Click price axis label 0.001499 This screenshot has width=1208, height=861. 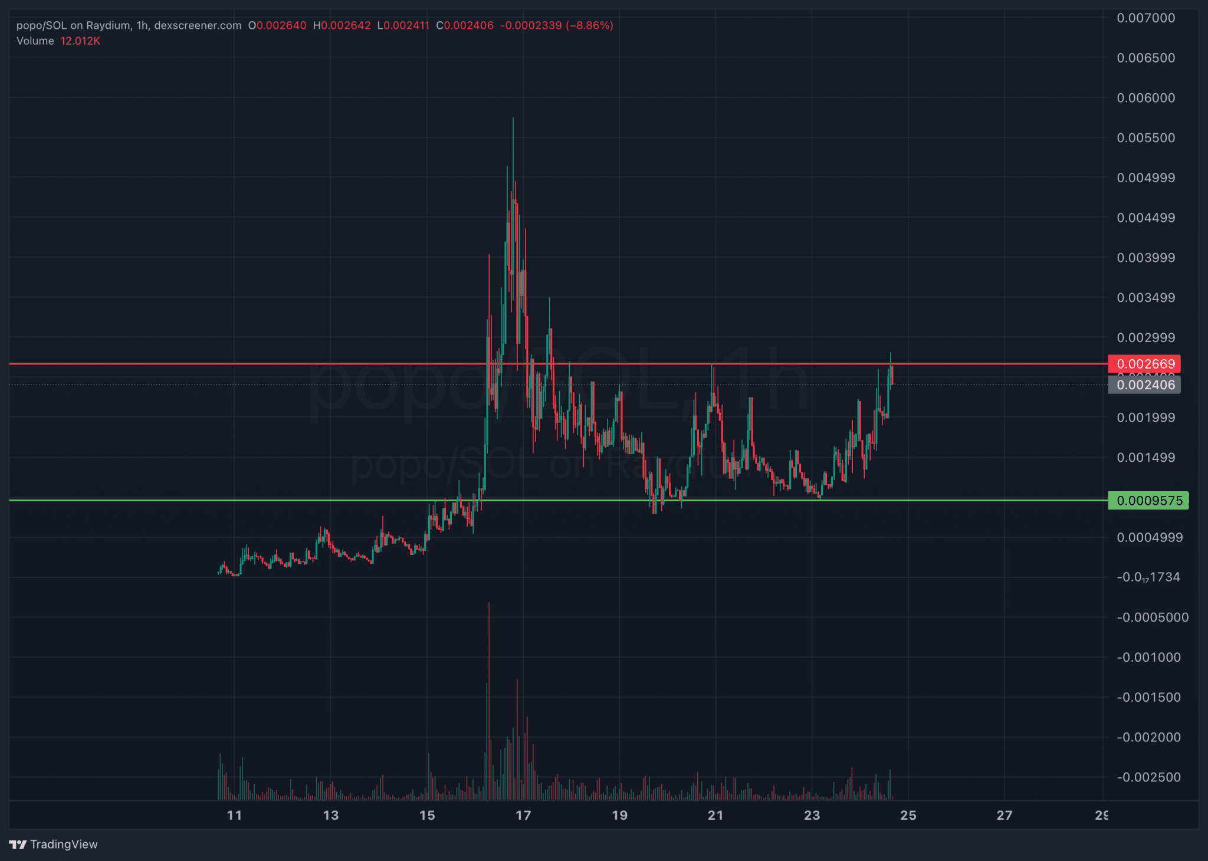pos(1146,458)
